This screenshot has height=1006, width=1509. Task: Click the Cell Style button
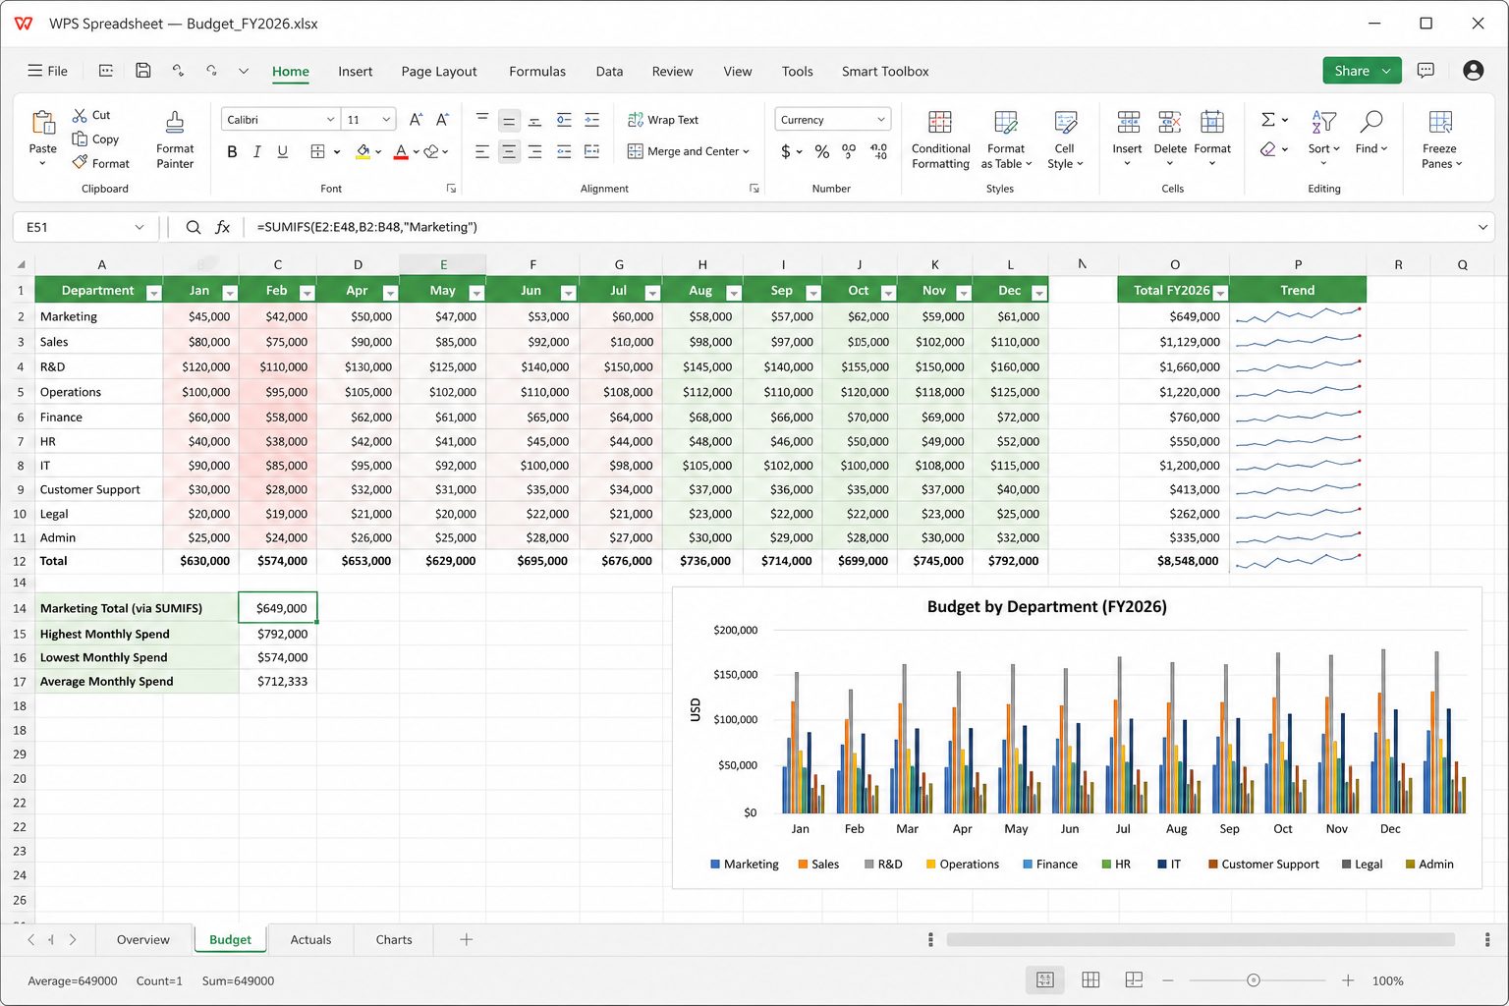point(1064,140)
